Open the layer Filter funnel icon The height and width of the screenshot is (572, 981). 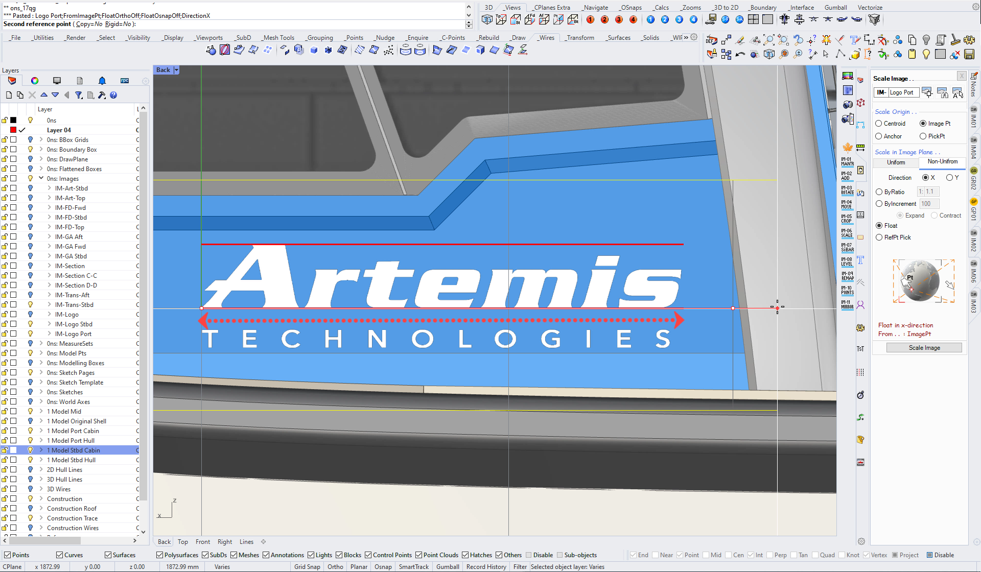79,95
